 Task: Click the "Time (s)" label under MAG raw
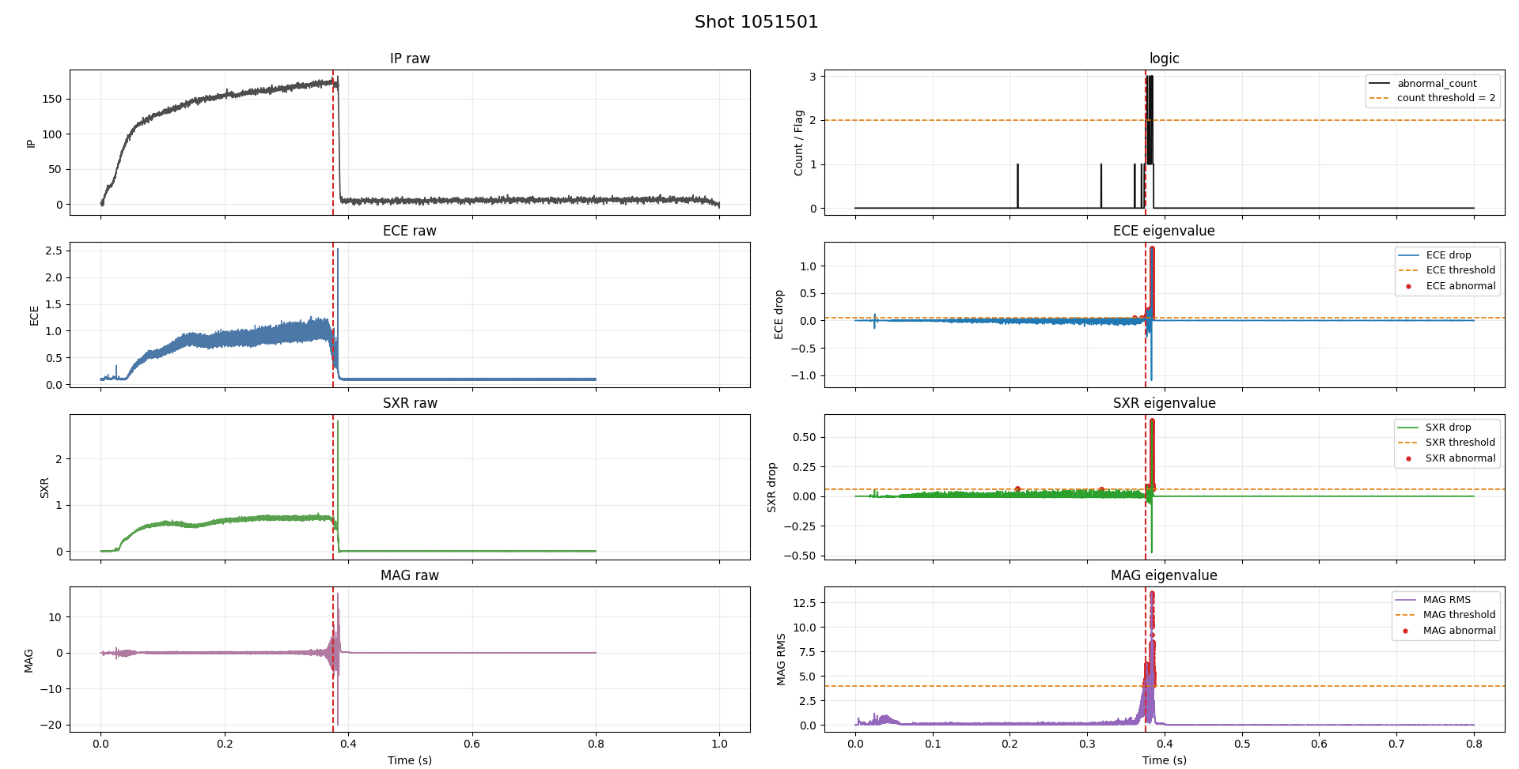point(410,760)
